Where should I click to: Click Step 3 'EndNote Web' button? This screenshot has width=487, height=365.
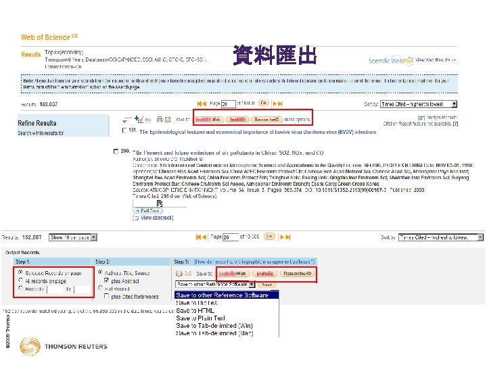tap(233, 274)
